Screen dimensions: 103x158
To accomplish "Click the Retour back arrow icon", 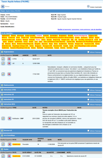I will click(3, 7).
